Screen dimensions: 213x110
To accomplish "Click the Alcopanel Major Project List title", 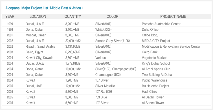I will [x=44, y=8].
